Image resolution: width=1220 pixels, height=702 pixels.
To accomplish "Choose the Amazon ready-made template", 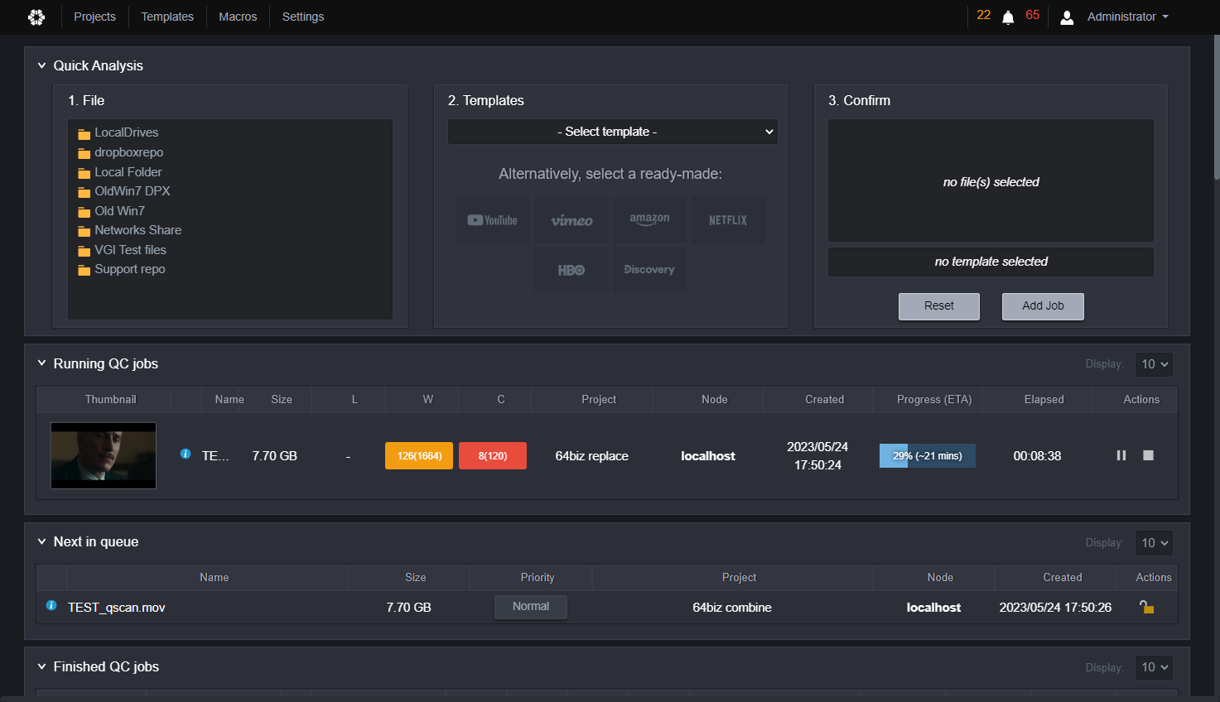I will [649, 220].
